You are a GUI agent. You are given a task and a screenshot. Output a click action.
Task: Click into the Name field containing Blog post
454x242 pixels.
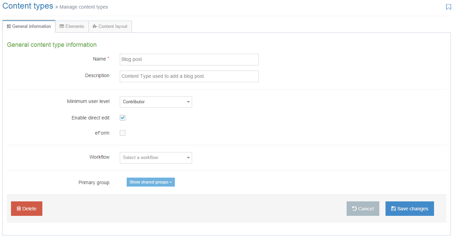click(189, 60)
